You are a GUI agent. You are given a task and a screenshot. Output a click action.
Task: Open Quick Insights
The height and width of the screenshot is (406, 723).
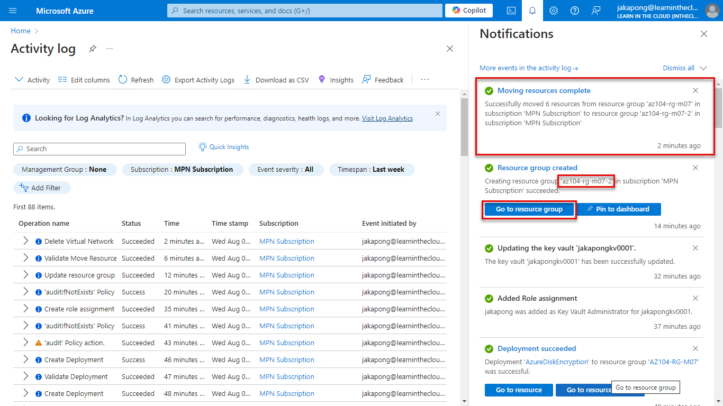[x=224, y=147]
